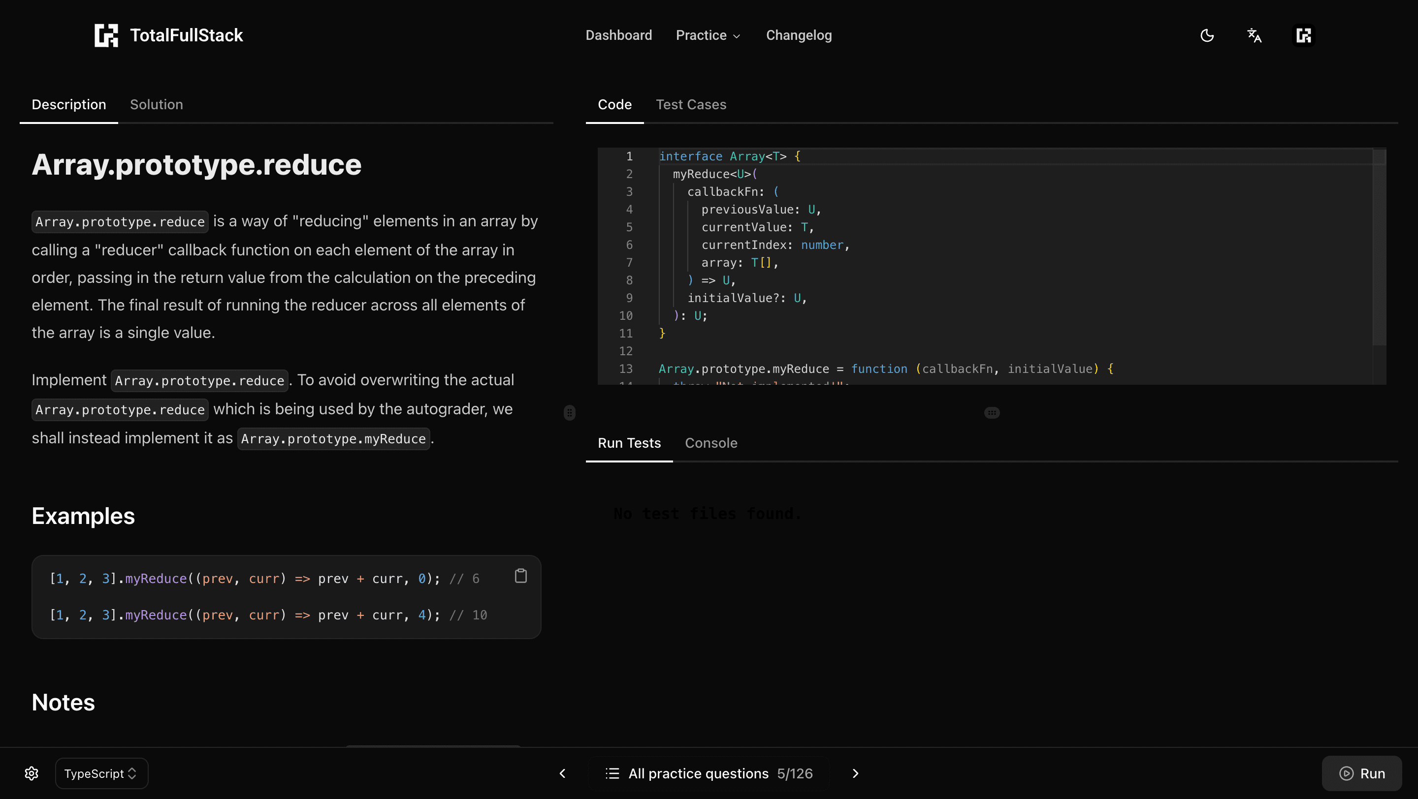Go to Dashboard

[619, 35]
